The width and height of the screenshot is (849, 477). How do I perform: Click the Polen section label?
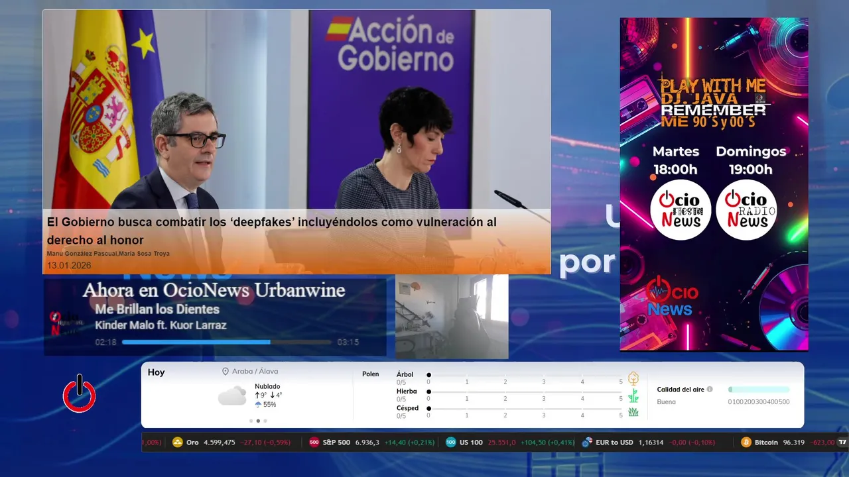(x=371, y=374)
